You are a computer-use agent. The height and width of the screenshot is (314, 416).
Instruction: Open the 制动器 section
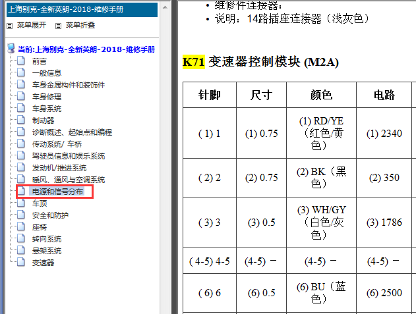(43, 120)
